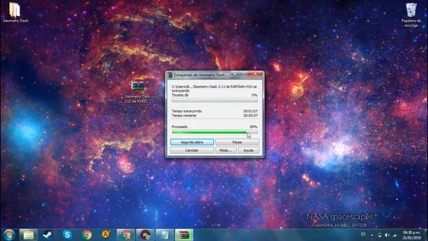Click the dialog title bar text
The width and height of the screenshot is (428, 241).
point(201,75)
